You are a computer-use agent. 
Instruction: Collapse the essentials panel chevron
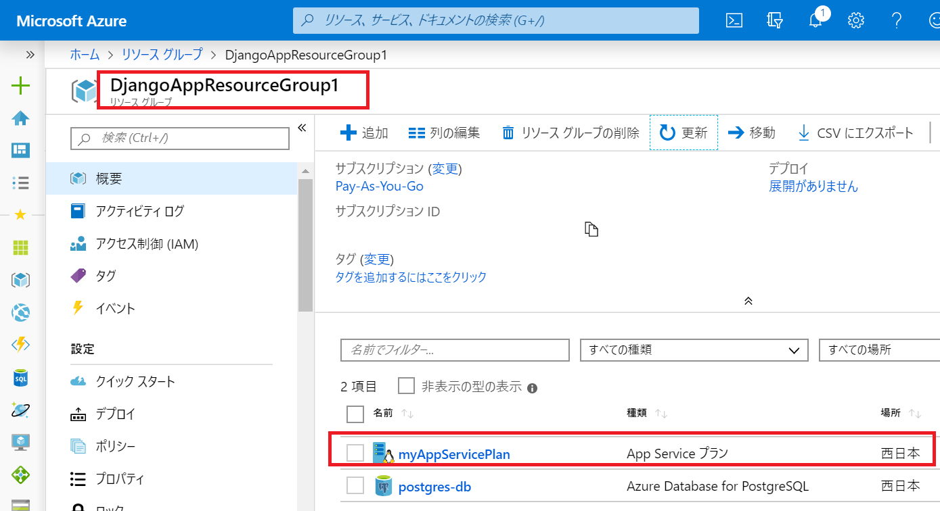(x=748, y=300)
